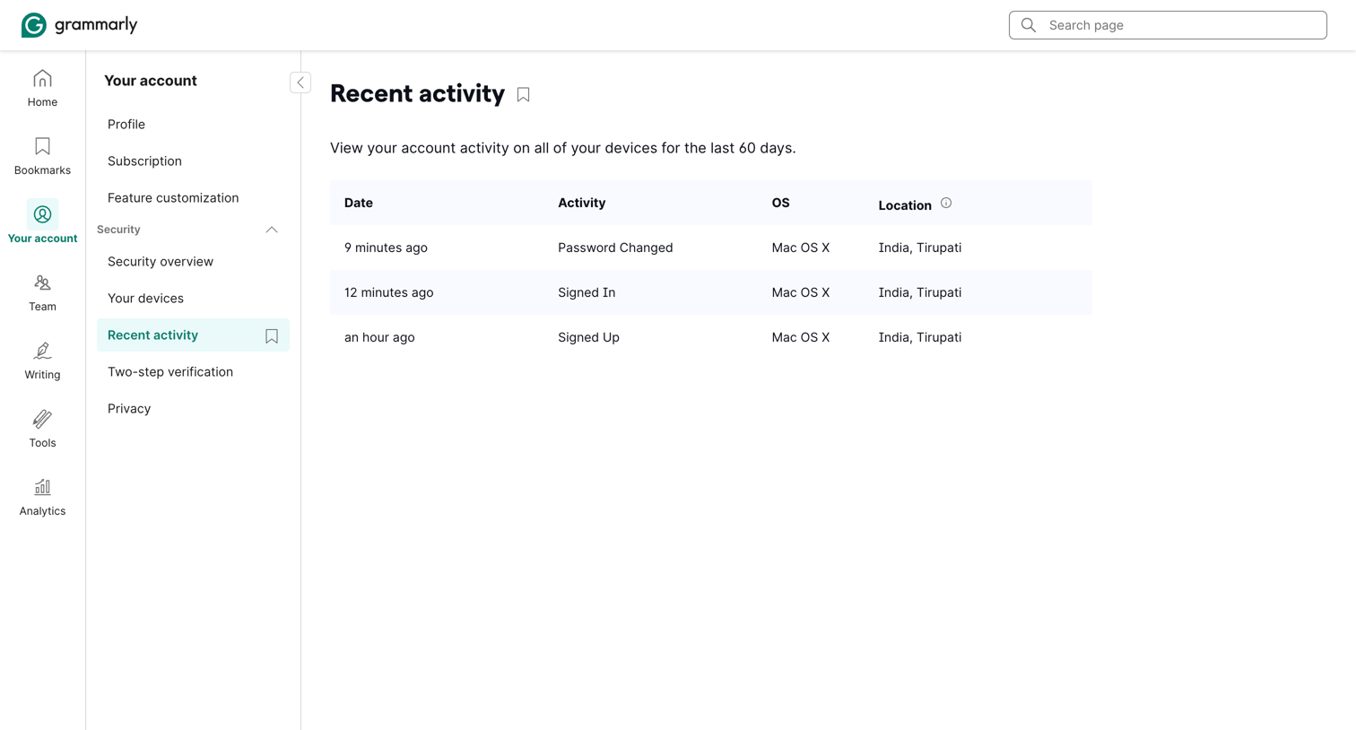Screen dimensions: 1356x730
Task: Click the Location column header
Action: pyautogui.click(x=905, y=205)
